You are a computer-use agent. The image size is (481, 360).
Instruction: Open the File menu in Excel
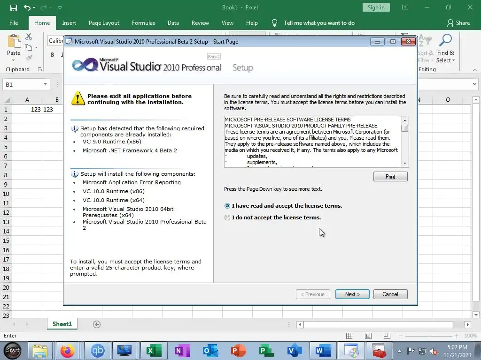click(x=14, y=23)
